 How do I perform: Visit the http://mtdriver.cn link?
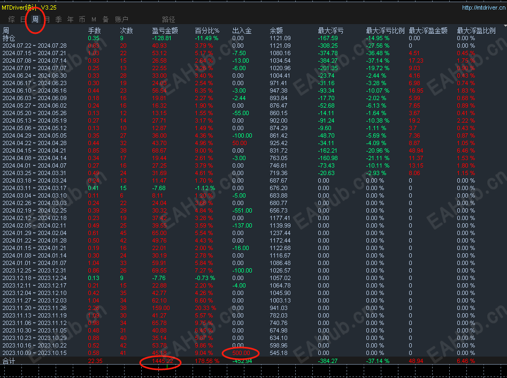483,7
